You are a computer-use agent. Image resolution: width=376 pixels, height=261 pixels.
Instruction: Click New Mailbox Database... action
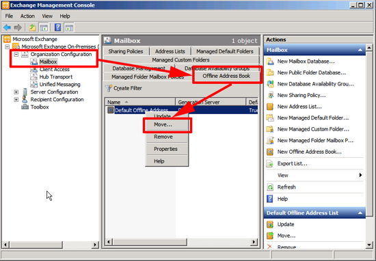(306, 61)
